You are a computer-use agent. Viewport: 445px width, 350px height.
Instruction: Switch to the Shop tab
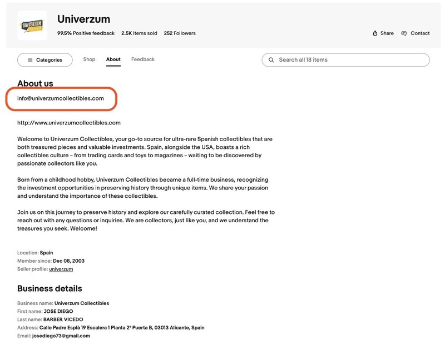point(89,59)
